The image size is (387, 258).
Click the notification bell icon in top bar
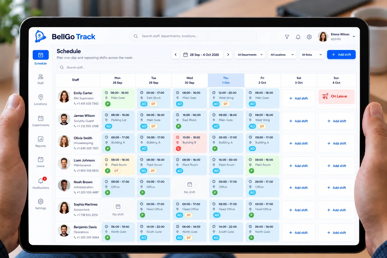click(298, 37)
